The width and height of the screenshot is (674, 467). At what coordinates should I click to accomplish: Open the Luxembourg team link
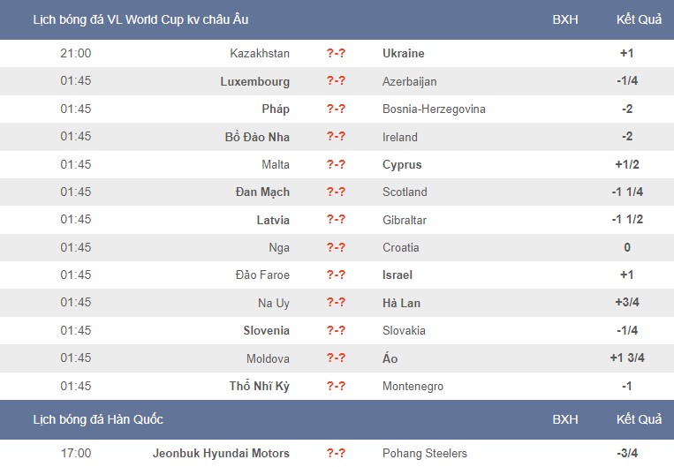pyautogui.click(x=255, y=81)
